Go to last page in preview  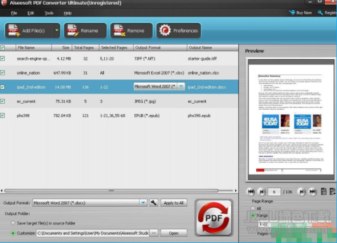pyautogui.click(x=312, y=191)
